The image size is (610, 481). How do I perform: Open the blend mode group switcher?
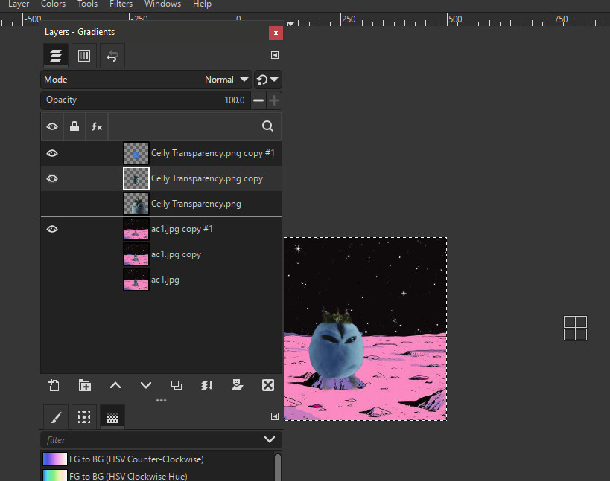[x=267, y=80]
